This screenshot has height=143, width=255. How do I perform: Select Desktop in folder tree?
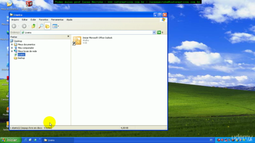[x=18, y=41]
